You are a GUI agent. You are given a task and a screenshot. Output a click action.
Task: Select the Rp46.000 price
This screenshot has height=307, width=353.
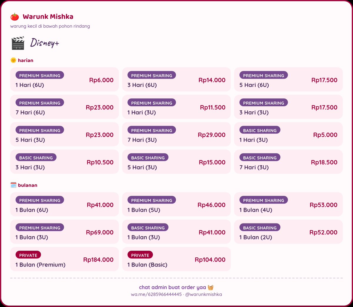(212, 205)
